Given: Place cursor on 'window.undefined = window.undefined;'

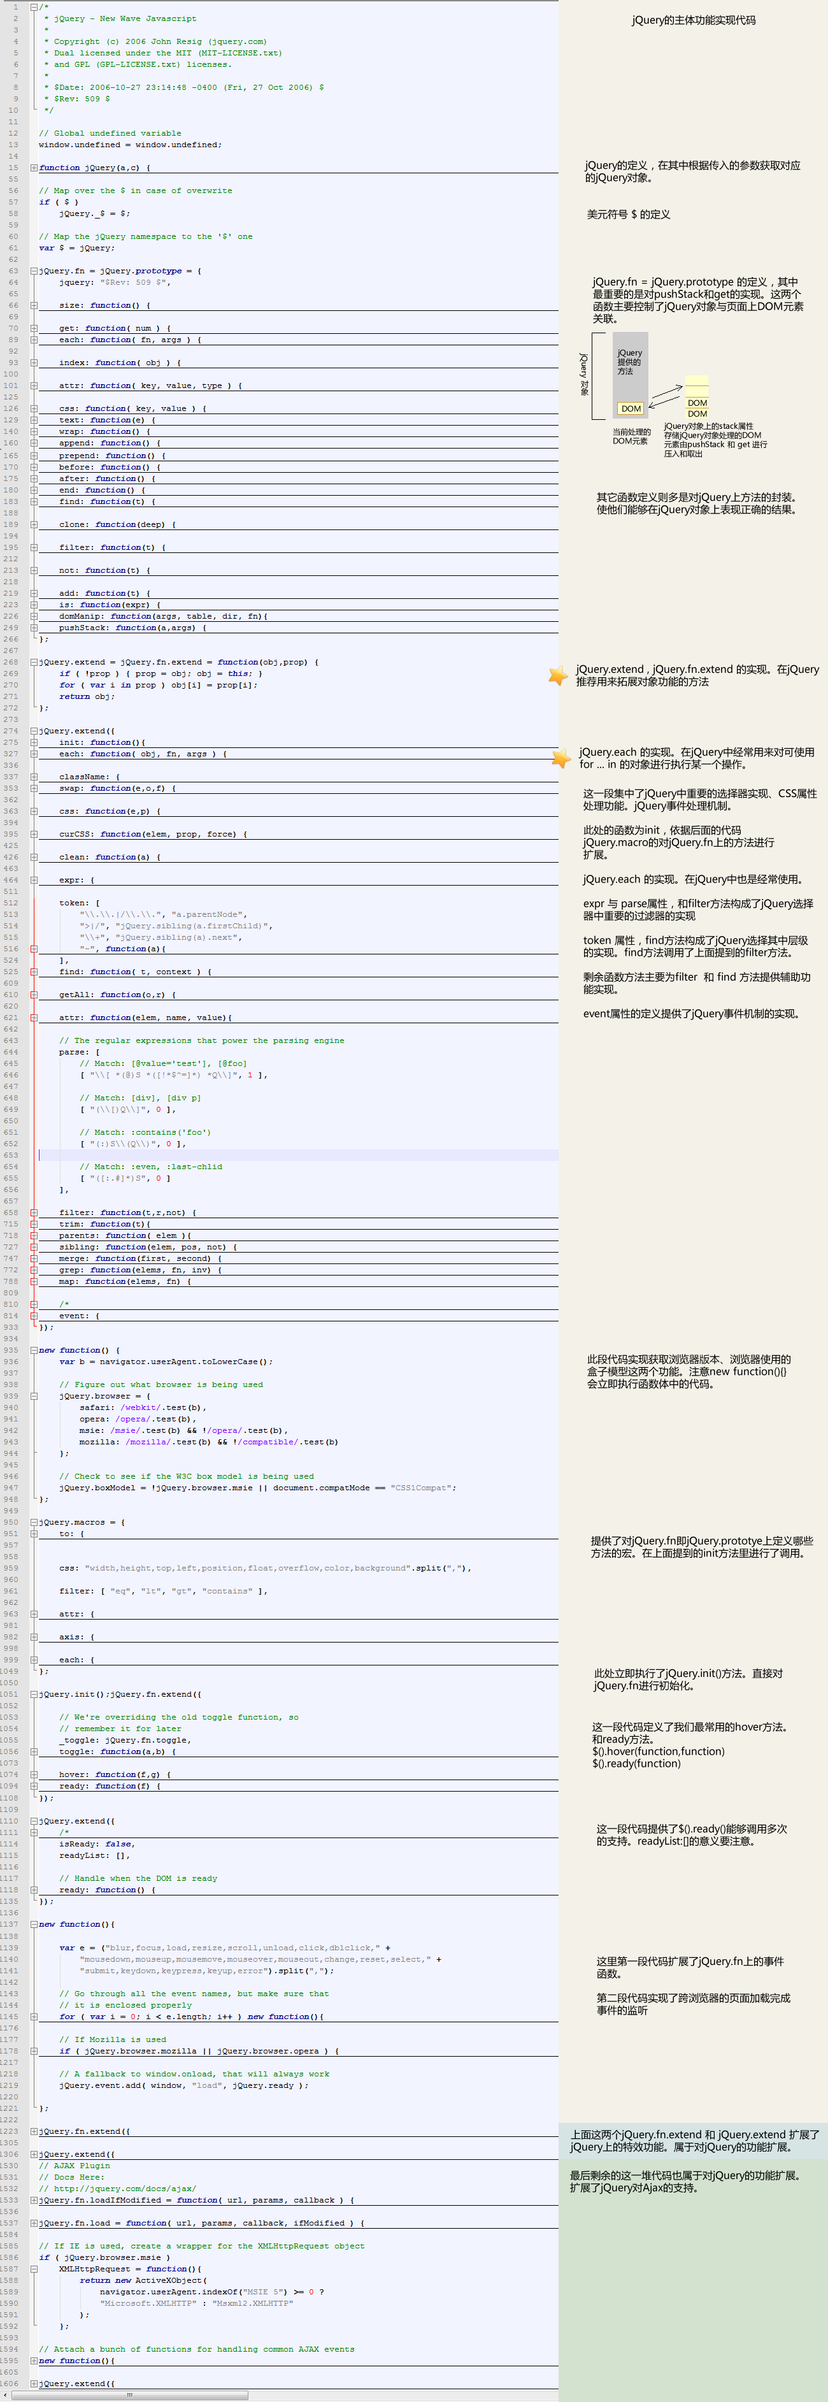Looking at the screenshot, I should 131,145.
